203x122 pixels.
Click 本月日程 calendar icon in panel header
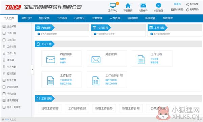(151, 28)
